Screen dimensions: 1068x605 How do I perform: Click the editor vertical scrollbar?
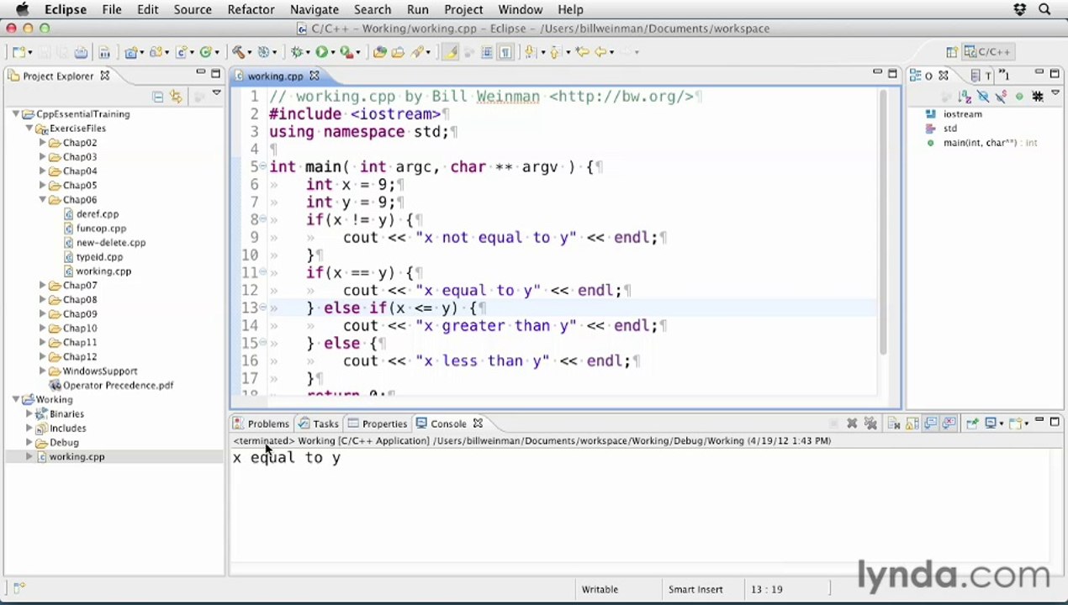pos(883,222)
